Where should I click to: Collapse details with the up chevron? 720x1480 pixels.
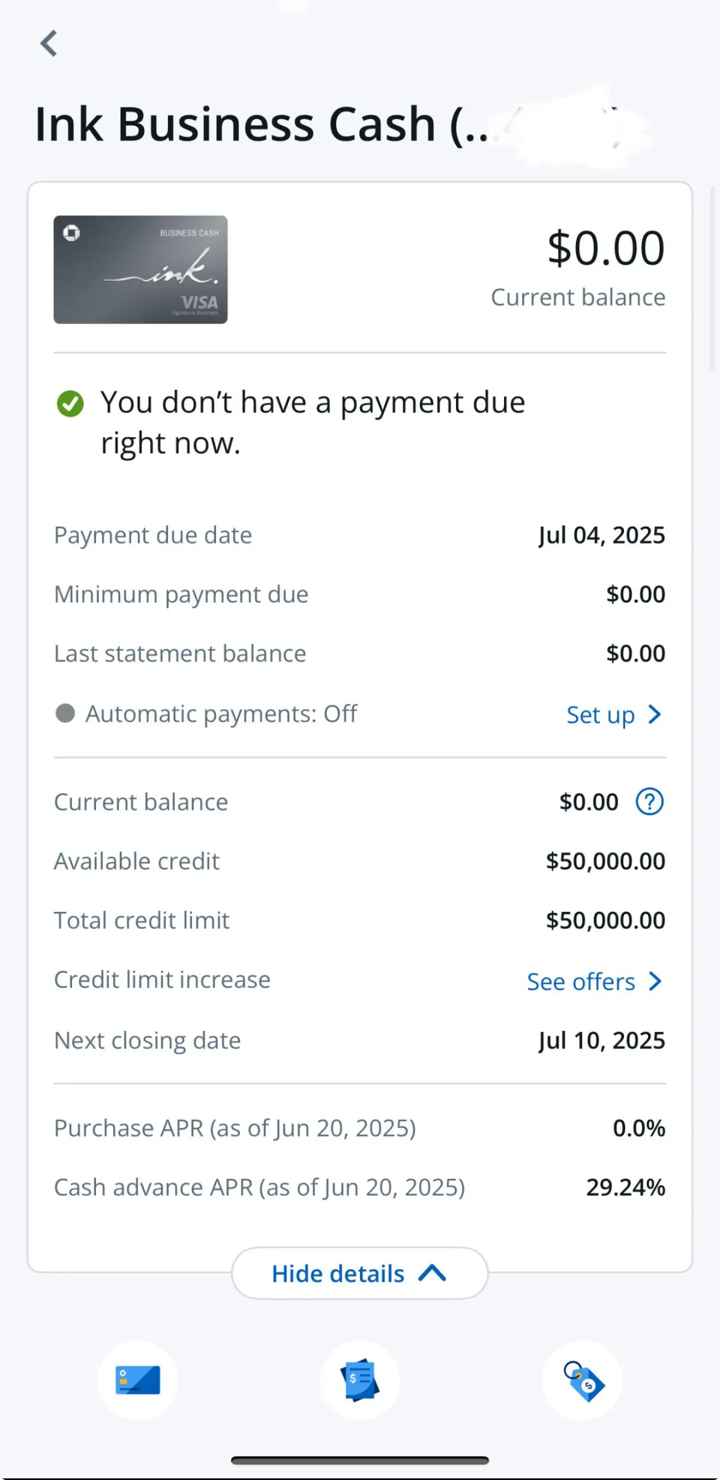(432, 1273)
